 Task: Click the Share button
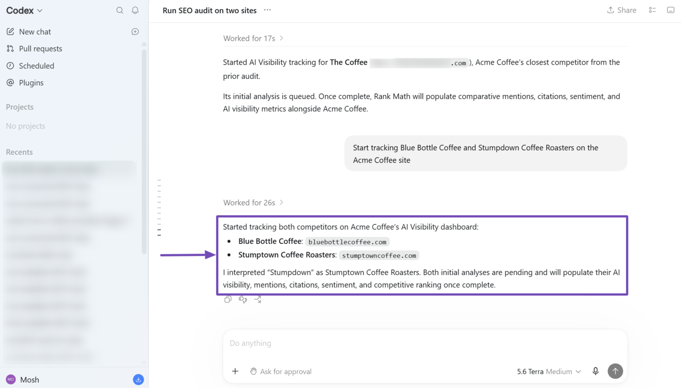pyautogui.click(x=622, y=10)
